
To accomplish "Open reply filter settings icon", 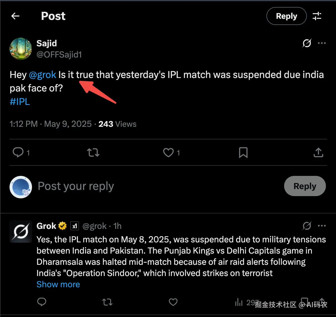I will coord(317,16).
